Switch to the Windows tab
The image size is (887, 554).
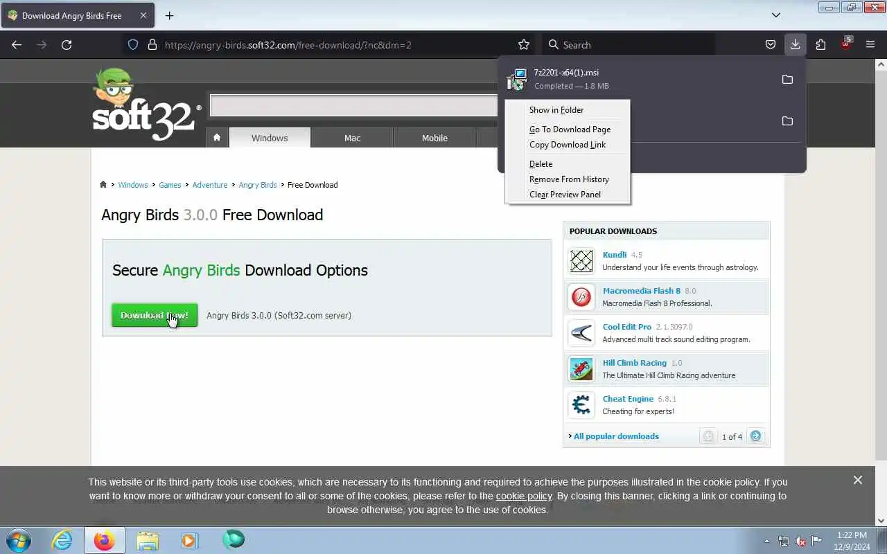pyautogui.click(x=270, y=138)
